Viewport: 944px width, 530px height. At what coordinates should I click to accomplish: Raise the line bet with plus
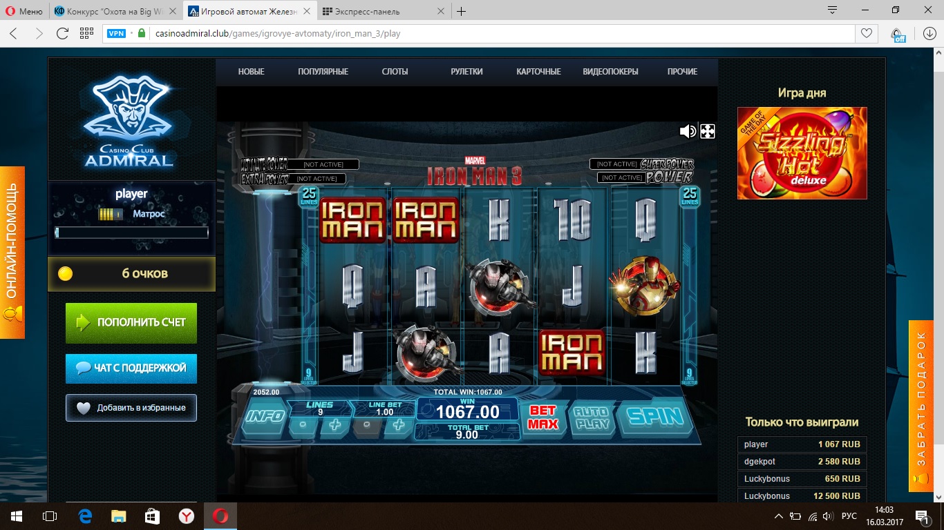(399, 425)
